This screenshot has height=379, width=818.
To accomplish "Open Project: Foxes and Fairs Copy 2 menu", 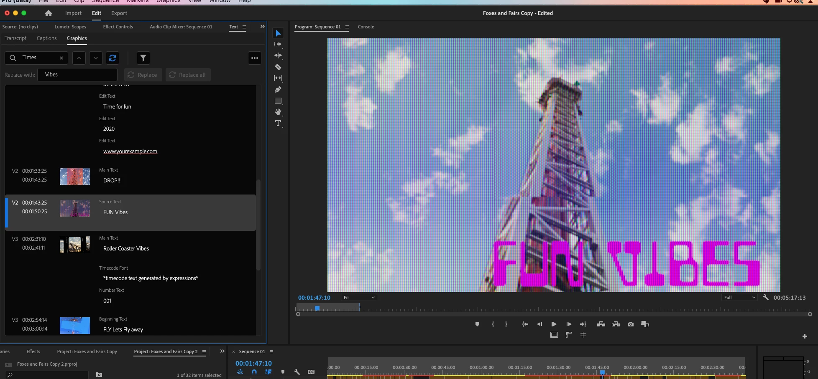I will click(x=204, y=351).
